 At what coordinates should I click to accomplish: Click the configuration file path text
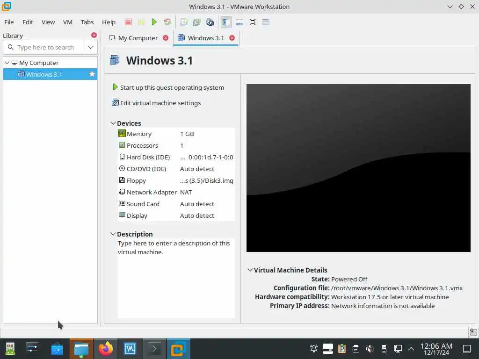click(397, 288)
